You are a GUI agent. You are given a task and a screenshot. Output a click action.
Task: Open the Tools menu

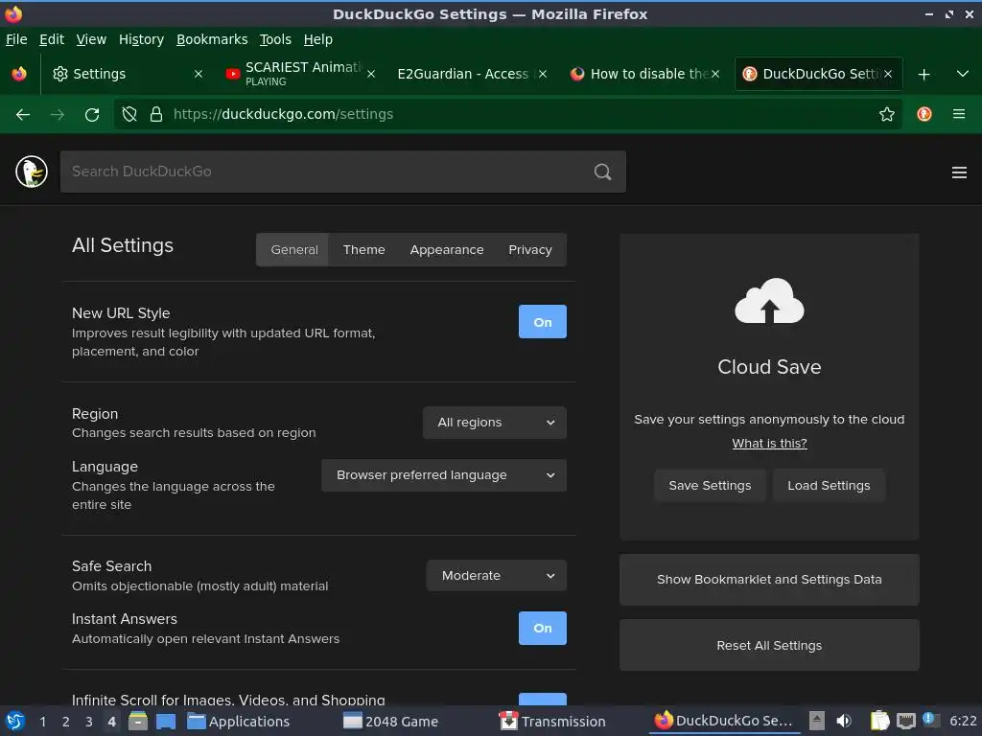[275, 39]
